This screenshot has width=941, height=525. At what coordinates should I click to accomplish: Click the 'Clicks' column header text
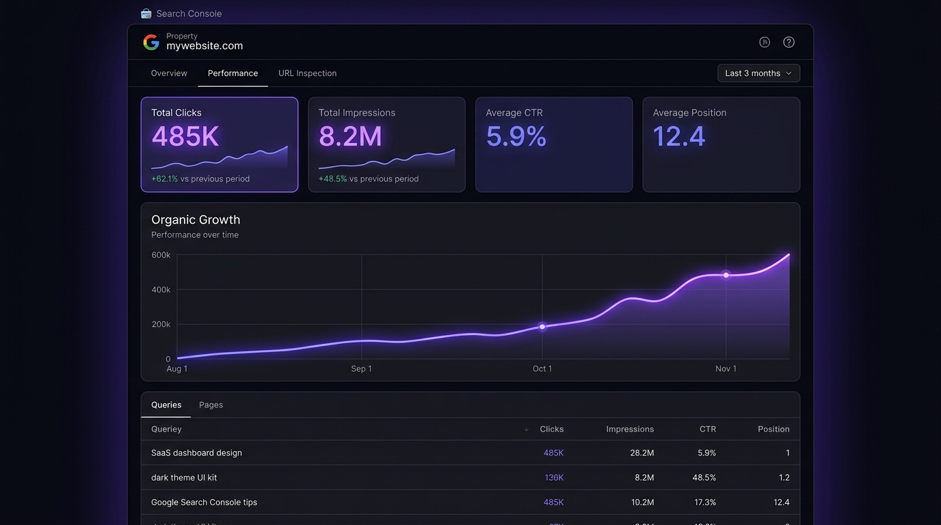pos(551,429)
